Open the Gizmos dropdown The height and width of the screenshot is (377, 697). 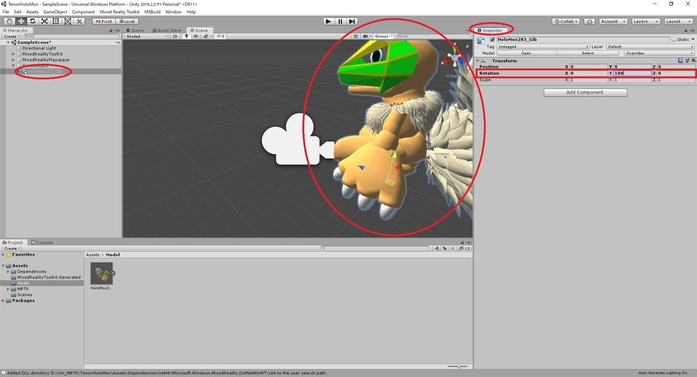point(384,36)
